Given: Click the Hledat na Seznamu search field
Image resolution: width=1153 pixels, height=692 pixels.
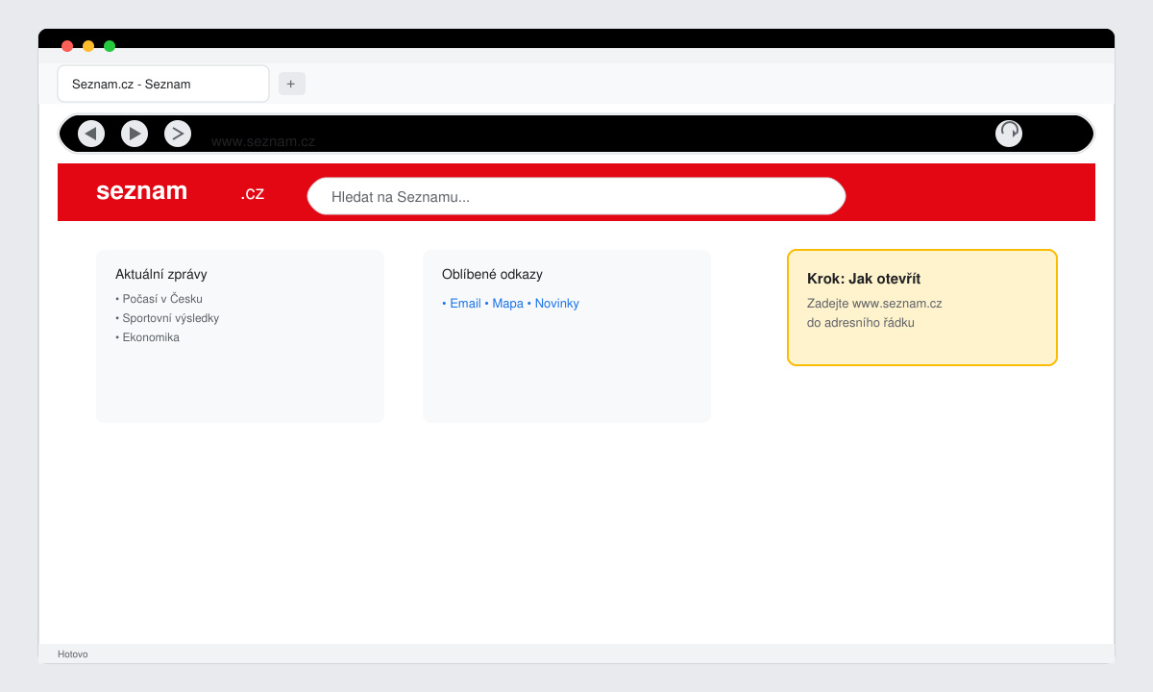Looking at the screenshot, I should point(576,196).
